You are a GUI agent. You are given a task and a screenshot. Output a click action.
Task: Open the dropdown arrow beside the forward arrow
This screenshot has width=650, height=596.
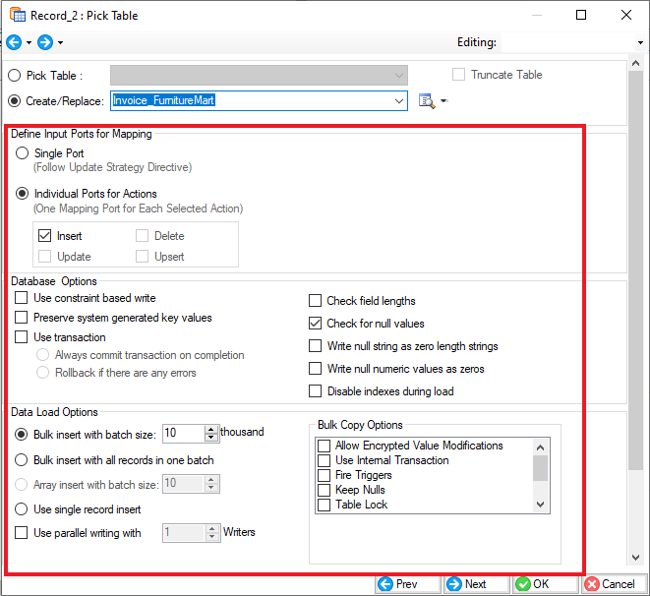coord(61,43)
